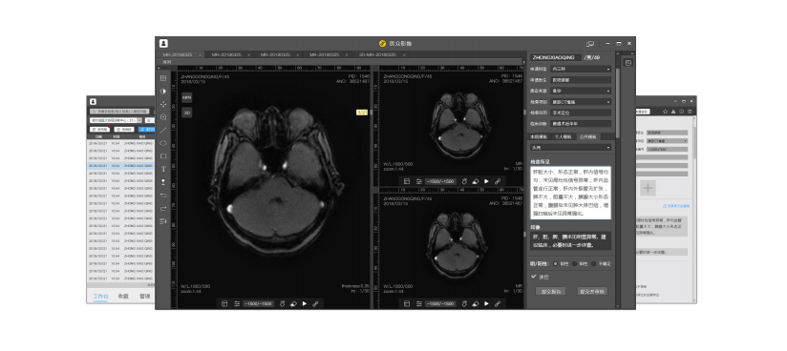787x351 pixels.
Task: Click the redo arrow in left toolbar
Action: [163, 208]
